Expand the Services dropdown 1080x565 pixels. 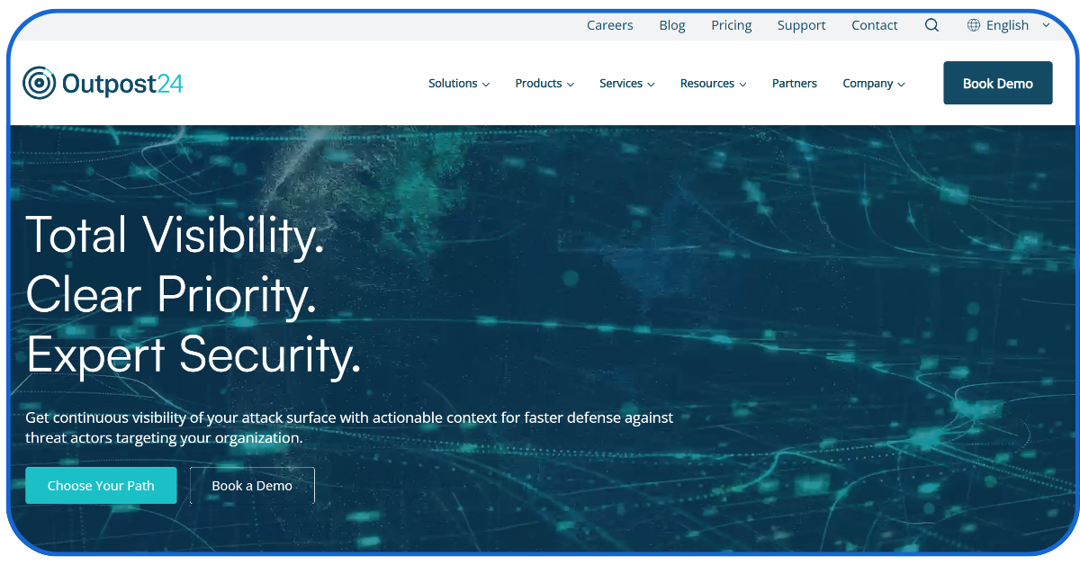626,83
